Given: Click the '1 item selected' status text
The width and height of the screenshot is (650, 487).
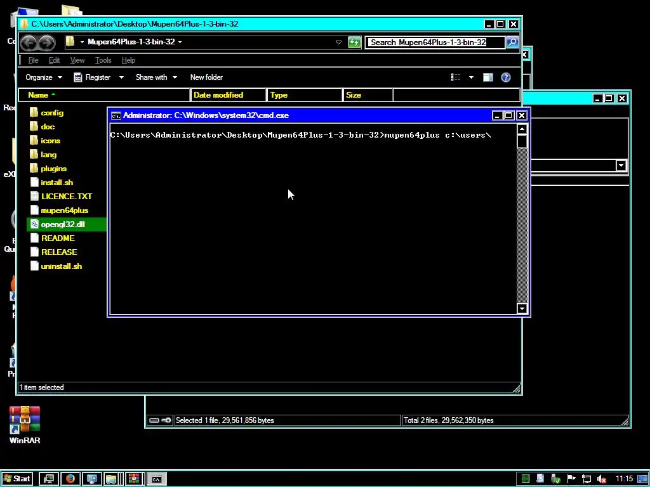Looking at the screenshot, I should (41, 387).
